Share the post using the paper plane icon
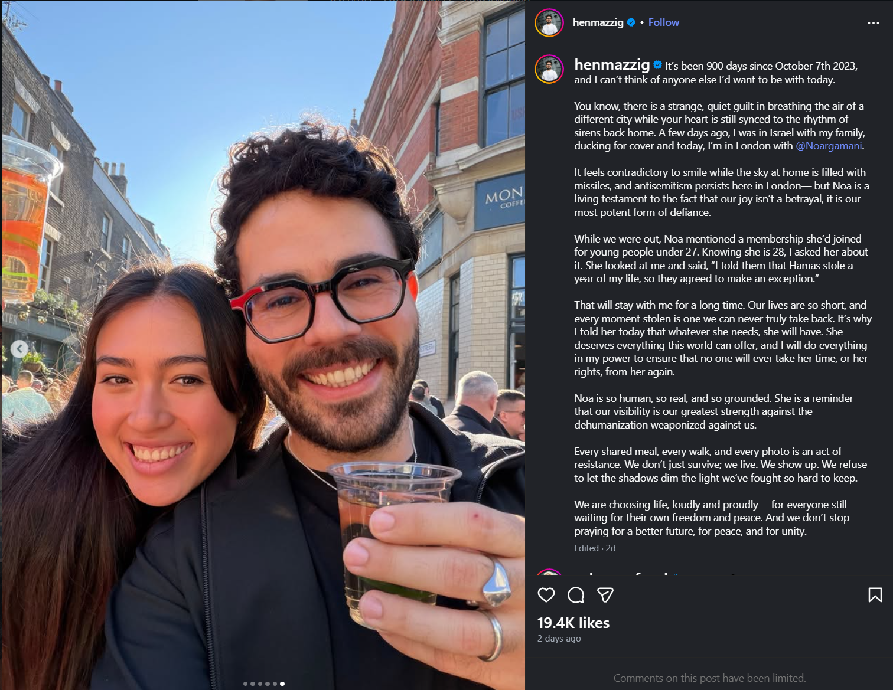 click(605, 595)
